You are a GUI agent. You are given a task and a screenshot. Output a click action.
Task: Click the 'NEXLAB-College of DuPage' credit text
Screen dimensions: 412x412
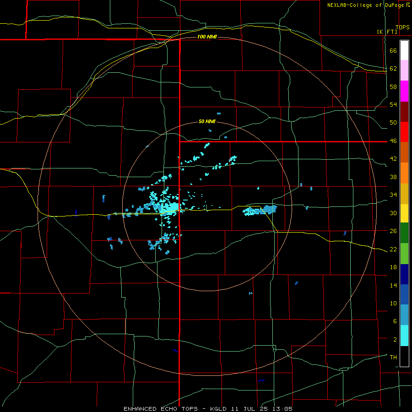click(x=366, y=5)
